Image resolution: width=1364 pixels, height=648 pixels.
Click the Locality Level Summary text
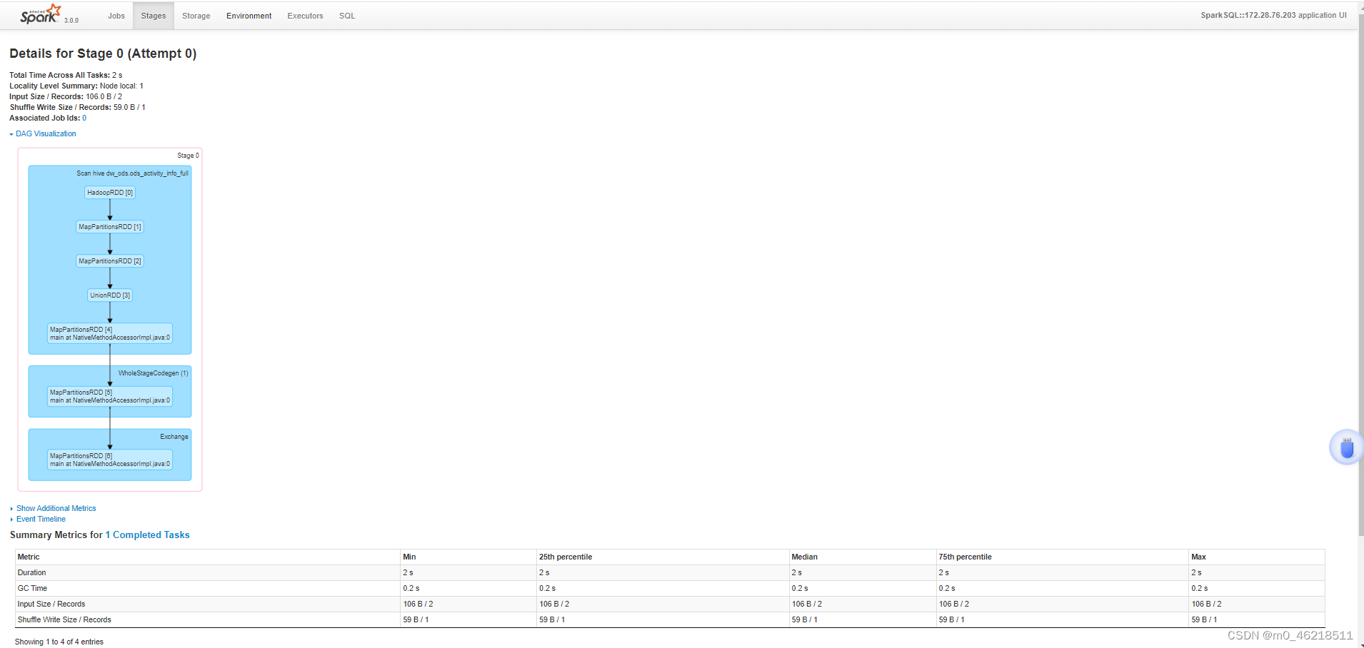coord(76,86)
